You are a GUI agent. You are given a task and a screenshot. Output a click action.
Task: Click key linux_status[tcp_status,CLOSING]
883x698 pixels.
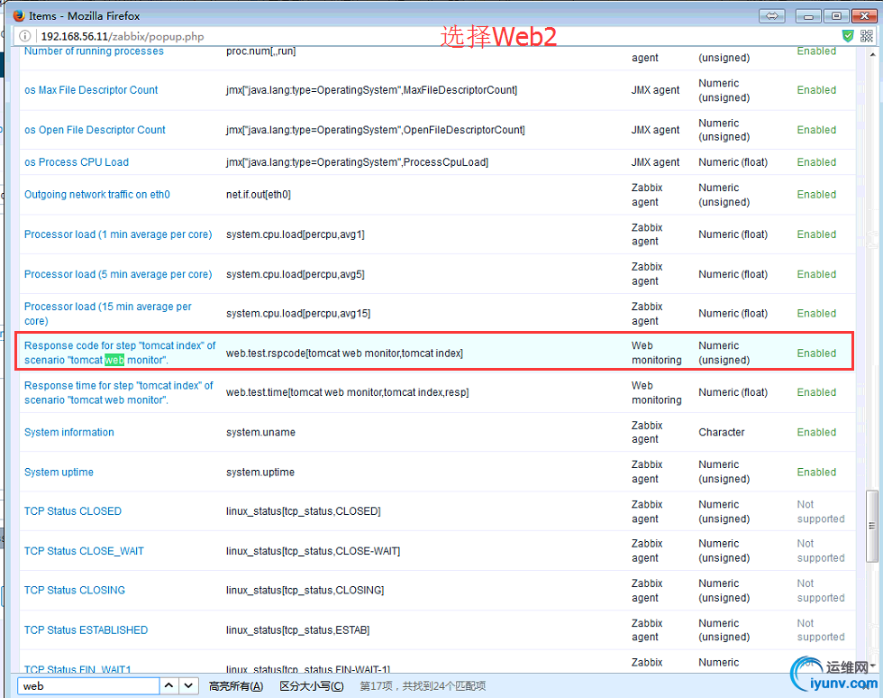coord(305,591)
